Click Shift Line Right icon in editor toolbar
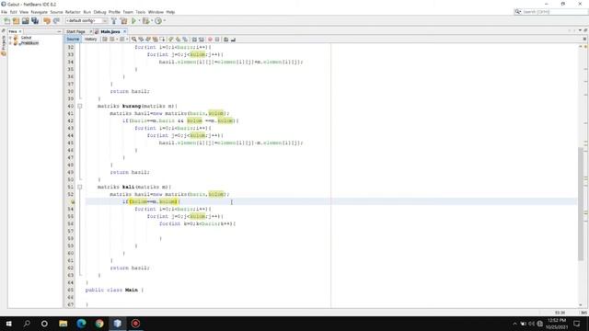This screenshot has height=331, width=589. 202,39
